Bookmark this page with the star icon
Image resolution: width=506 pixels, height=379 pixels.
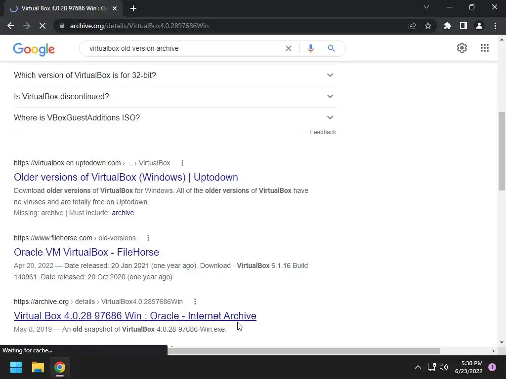coord(428,26)
